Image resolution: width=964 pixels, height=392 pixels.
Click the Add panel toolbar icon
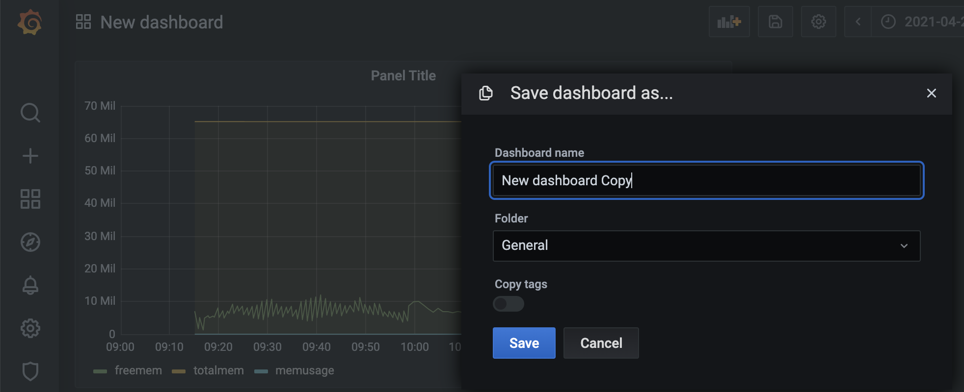tap(729, 22)
